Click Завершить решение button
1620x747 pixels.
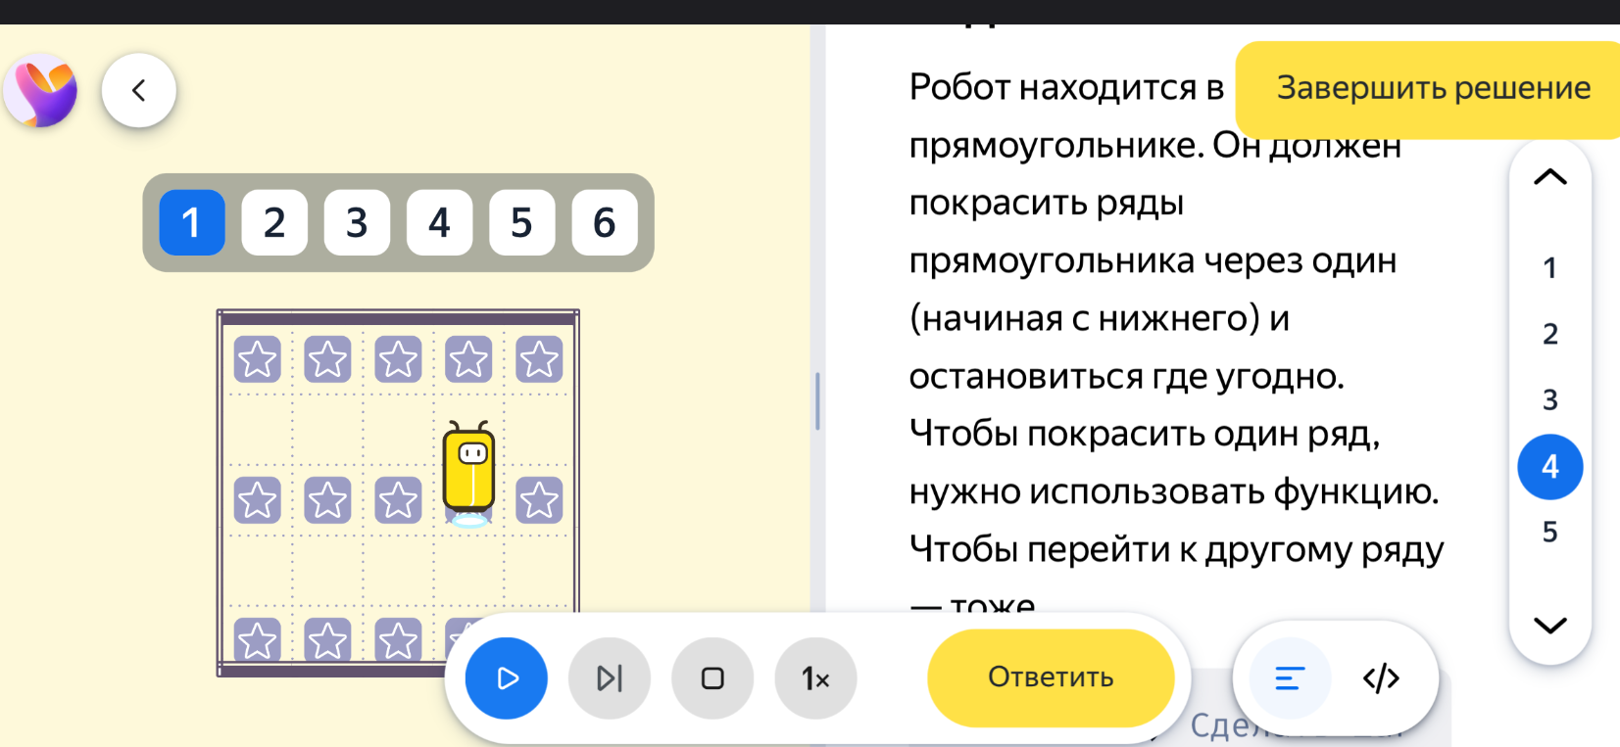coord(1433,88)
